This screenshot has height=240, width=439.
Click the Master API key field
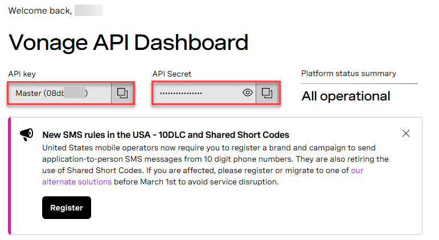(x=59, y=93)
